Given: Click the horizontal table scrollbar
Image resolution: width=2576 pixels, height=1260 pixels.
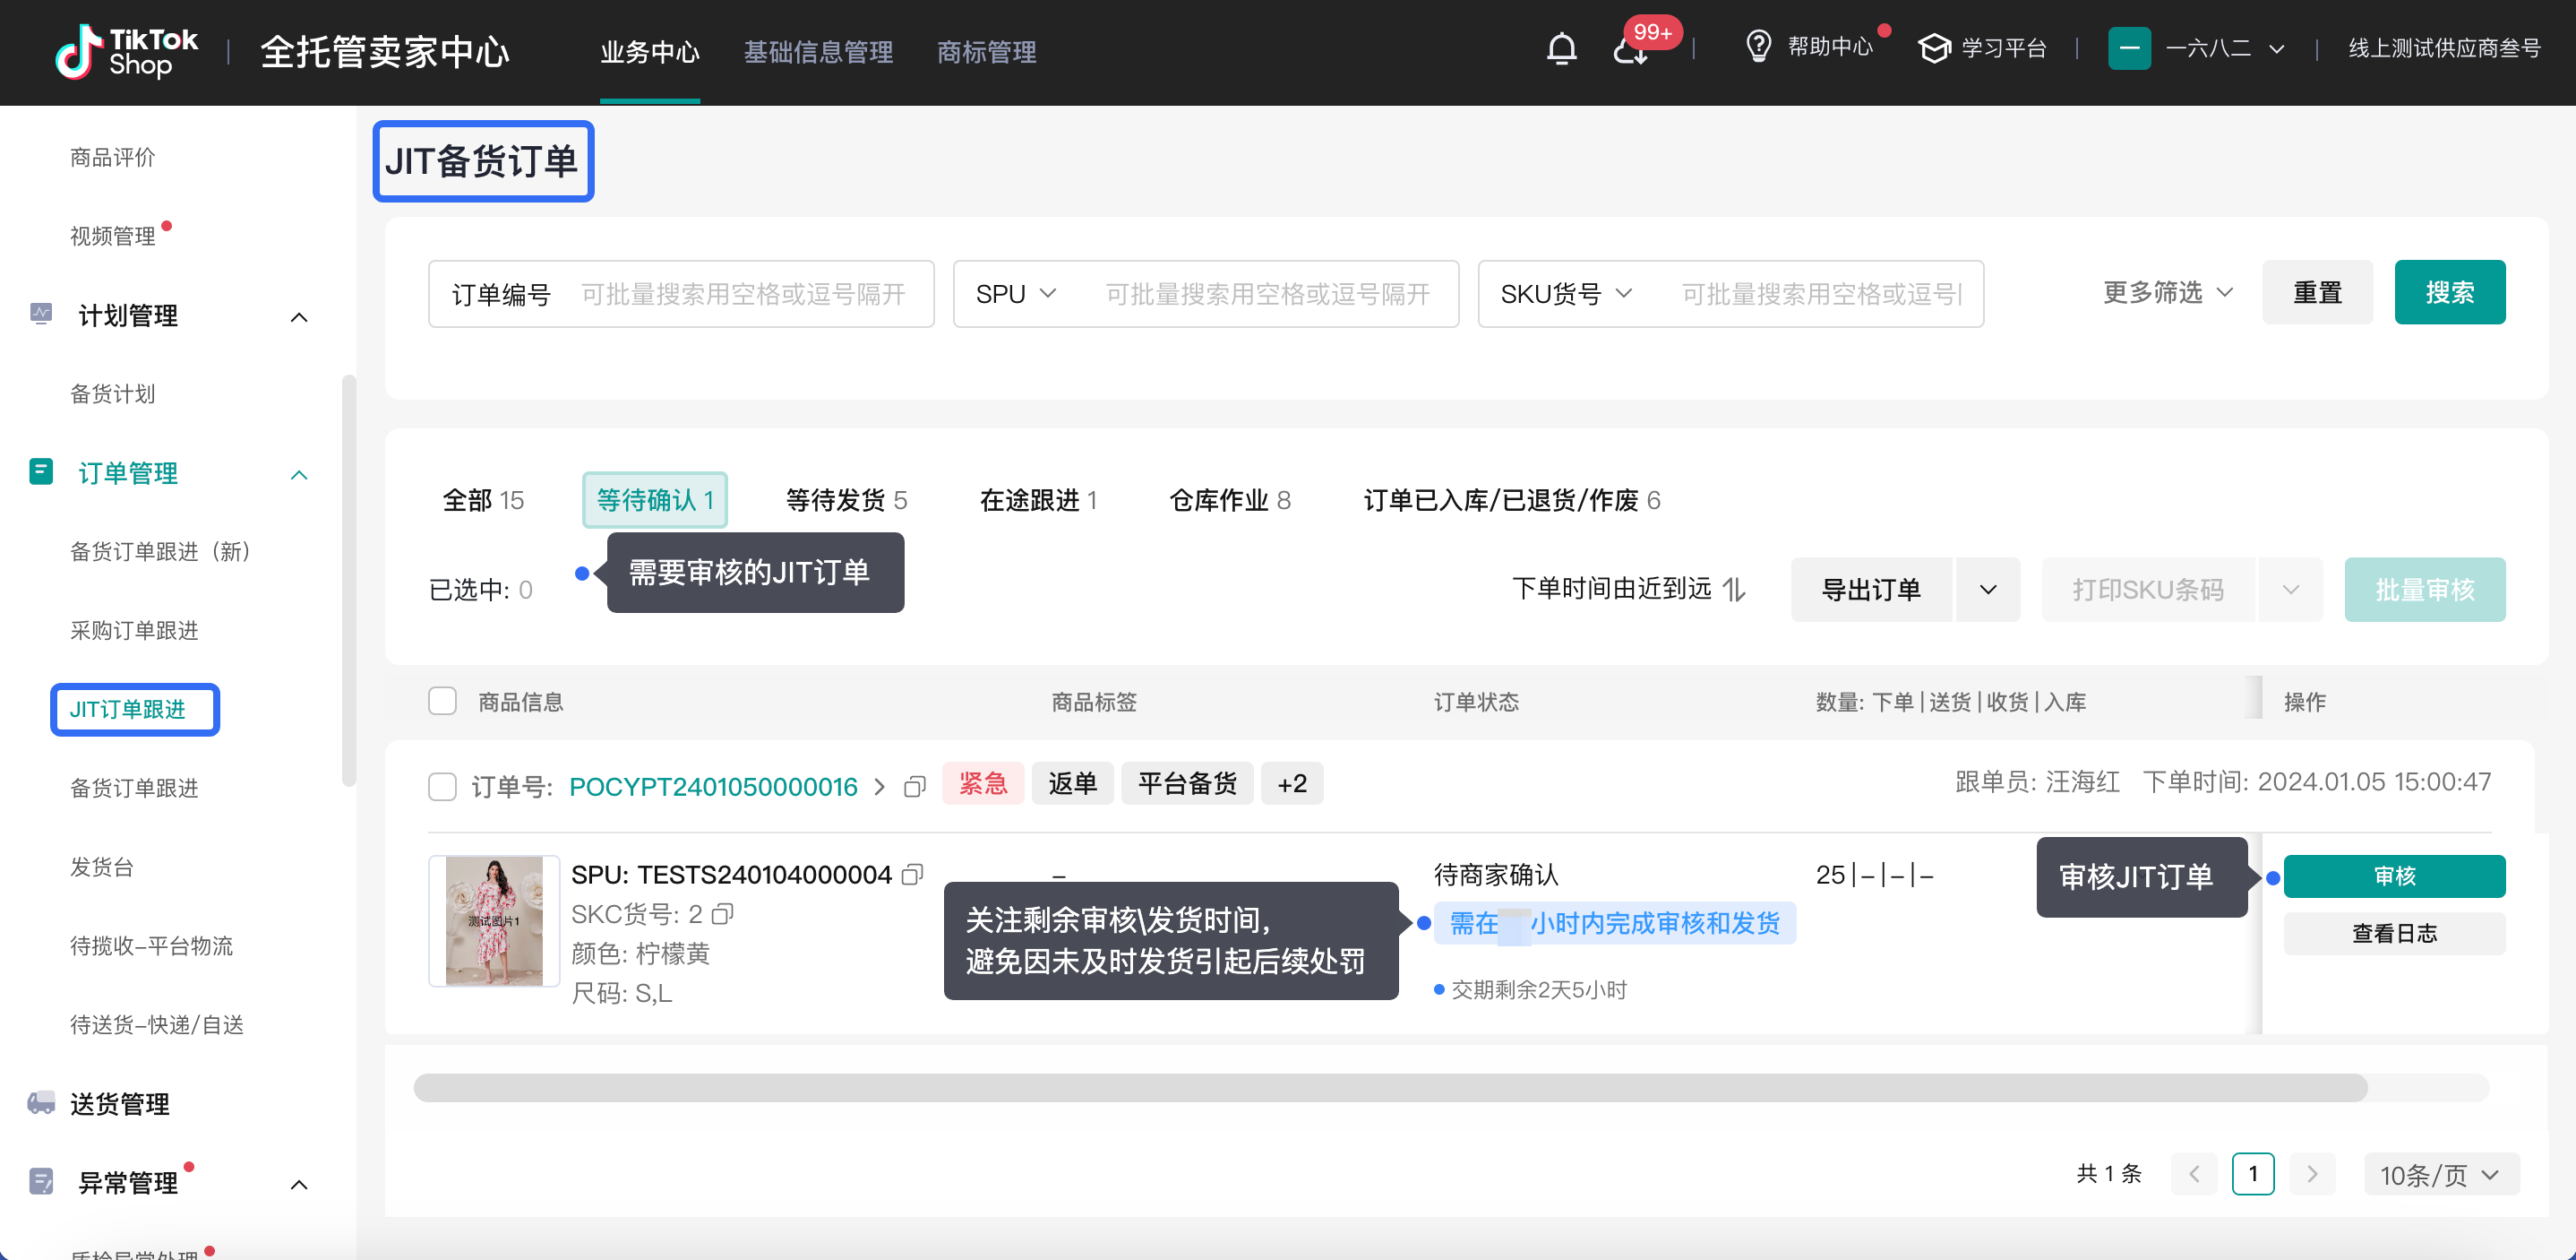Looking at the screenshot, I should [x=1390, y=1087].
